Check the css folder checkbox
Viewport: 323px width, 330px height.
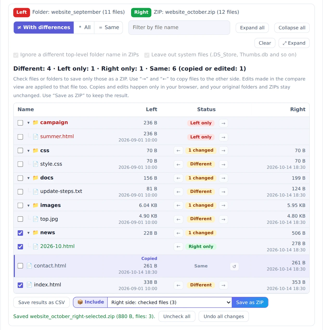tap(20, 151)
